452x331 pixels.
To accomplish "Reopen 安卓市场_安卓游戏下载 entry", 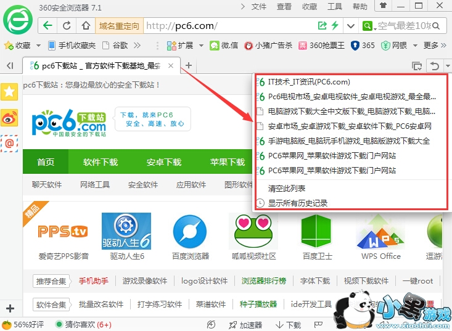I will point(350,126).
